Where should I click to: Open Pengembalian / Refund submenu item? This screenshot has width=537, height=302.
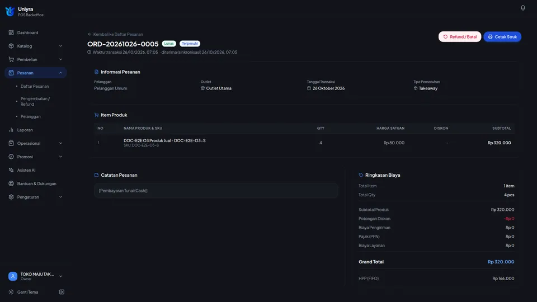coord(35,101)
